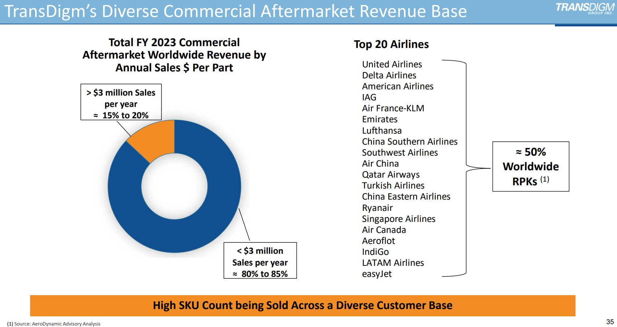Screen dimensions: 617x327
Task: Select 'China Southern Airlines' in the list
Action: click(410, 142)
